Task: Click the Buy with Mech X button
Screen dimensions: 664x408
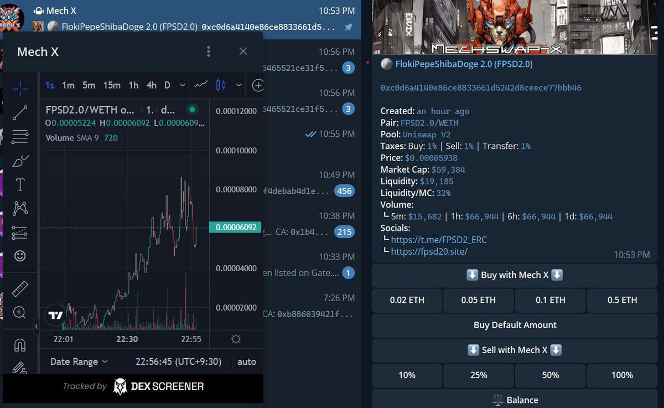Action: point(515,275)
